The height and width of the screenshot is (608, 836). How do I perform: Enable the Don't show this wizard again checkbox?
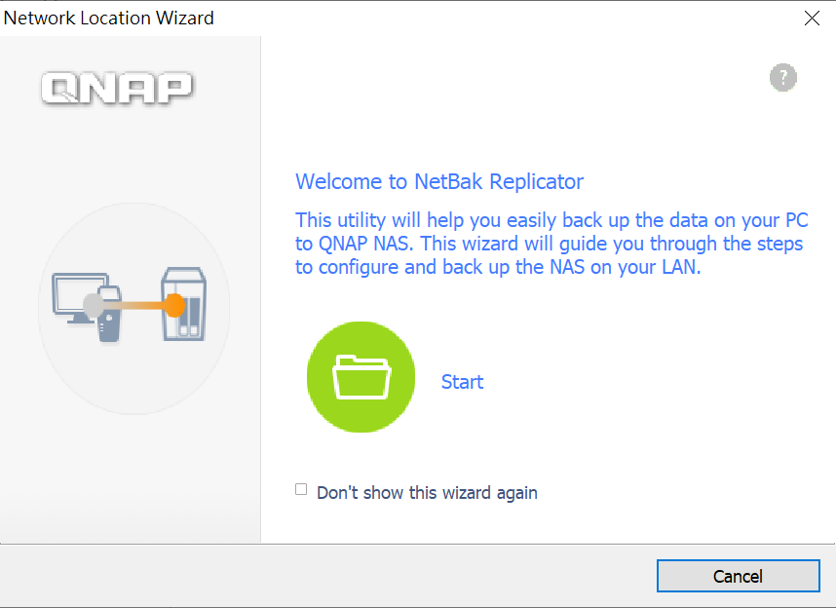click(x=301, y=489)
